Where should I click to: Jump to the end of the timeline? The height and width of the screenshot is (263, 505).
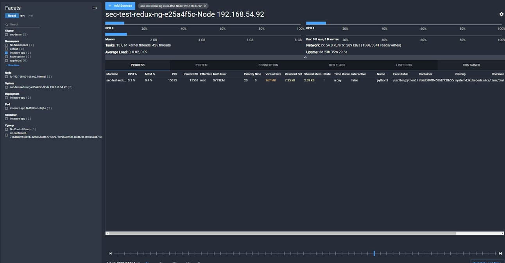[x=500, y=253]
